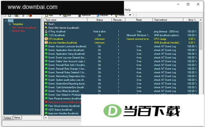This screenshot has height=127, width=205.
Task: Switch to the Folders tab
Action: 8,118
